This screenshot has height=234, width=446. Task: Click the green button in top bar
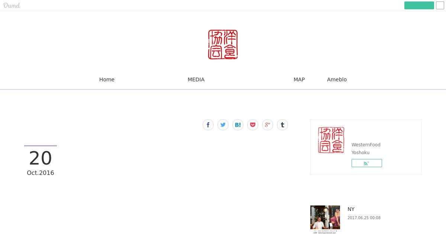[x=419, y=5]
